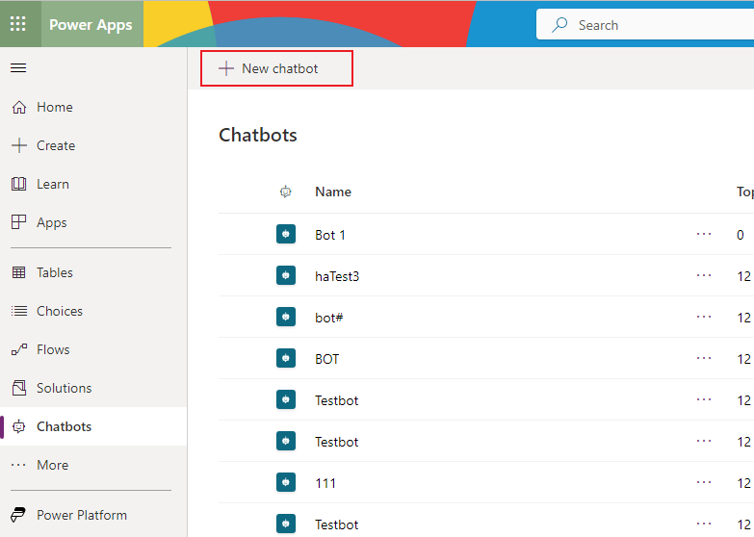Open the app launcher waffle icon
The width and height of the screenshot is (754, 537).
click(18, 23)
